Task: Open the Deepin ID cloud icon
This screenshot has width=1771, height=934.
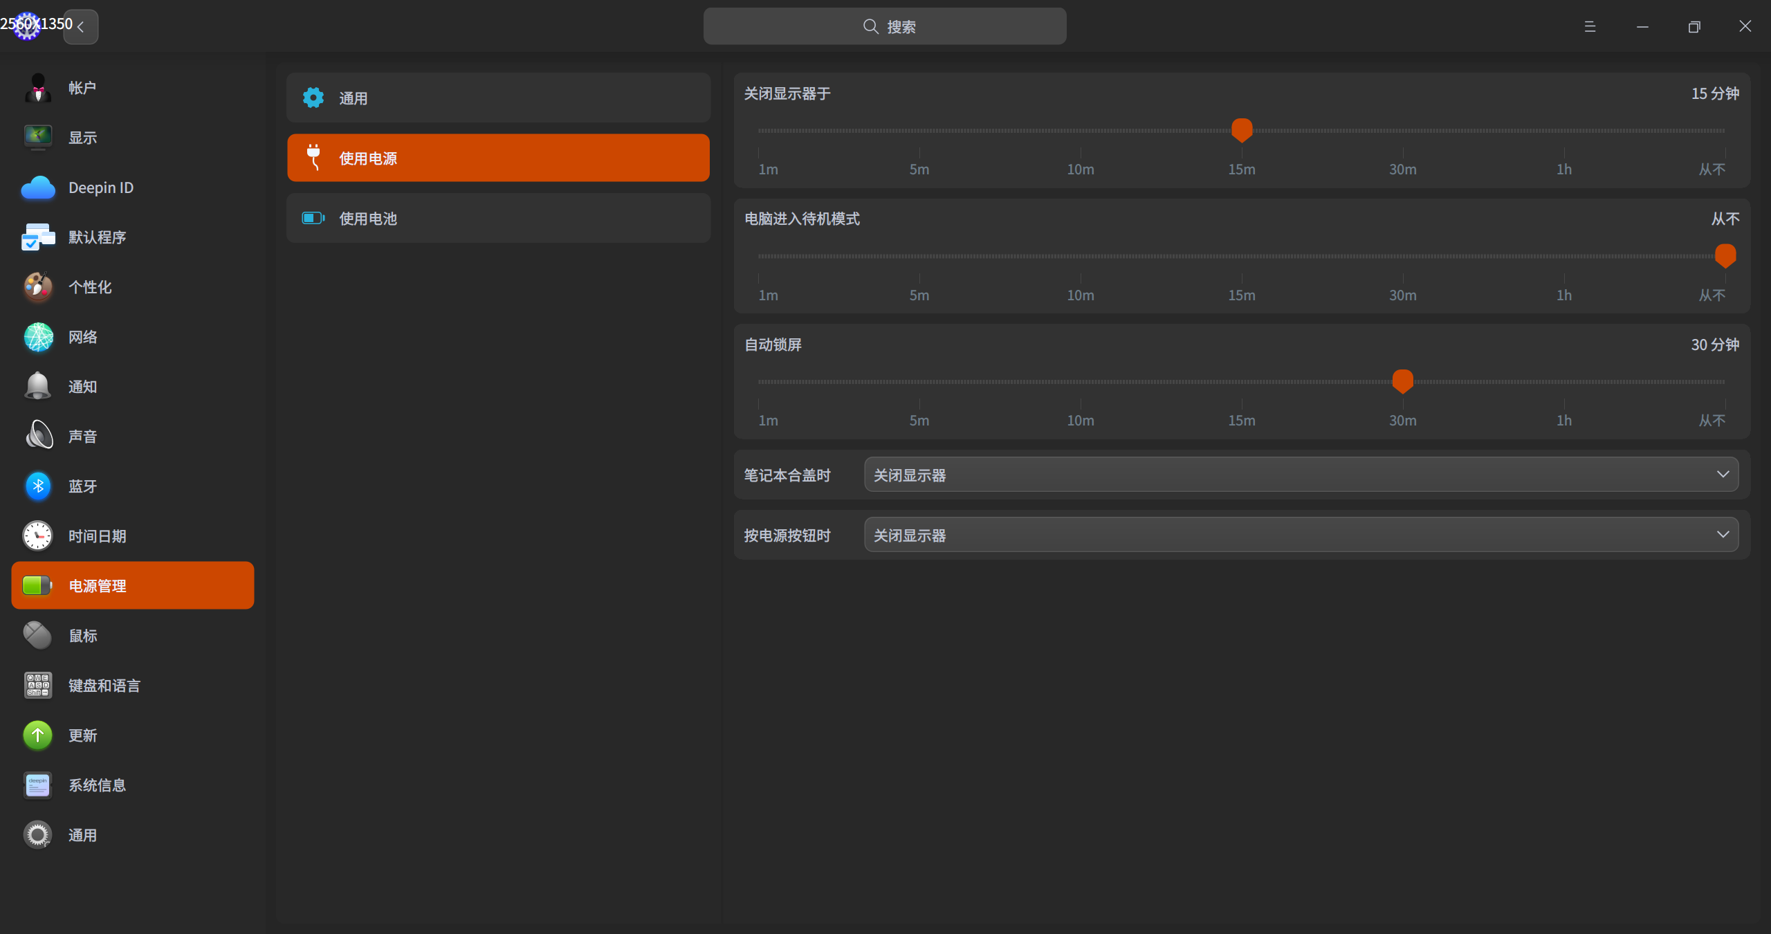Action: pyautogui.click(x=38, y=187)
